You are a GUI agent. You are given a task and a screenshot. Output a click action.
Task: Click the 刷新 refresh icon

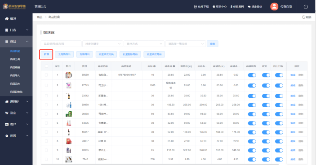coord(303,17)
